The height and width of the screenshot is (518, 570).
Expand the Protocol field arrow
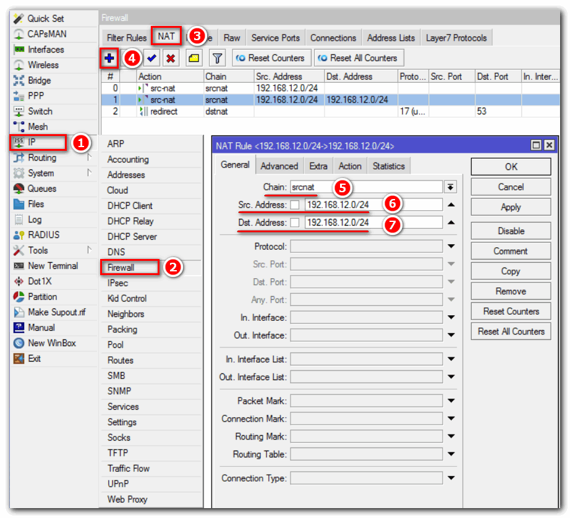coord(451,247)
